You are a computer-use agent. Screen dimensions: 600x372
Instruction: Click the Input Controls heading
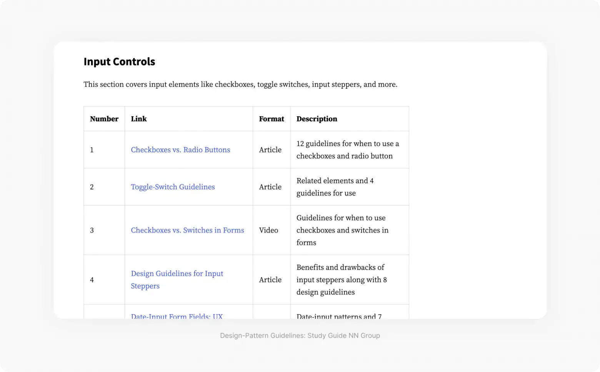119,62
